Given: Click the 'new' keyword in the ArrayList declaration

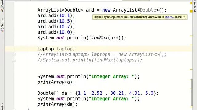Looking at the screenshot, I should [x=106, y=10].
